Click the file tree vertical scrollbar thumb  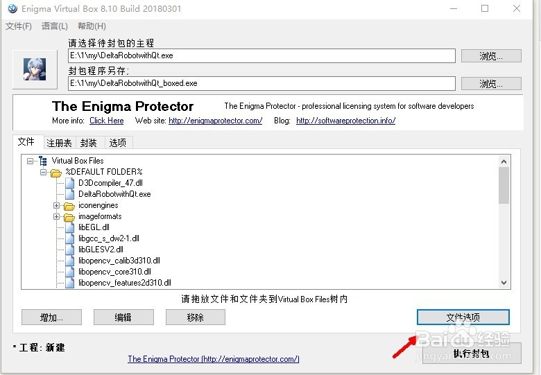(x=504, y=185)
